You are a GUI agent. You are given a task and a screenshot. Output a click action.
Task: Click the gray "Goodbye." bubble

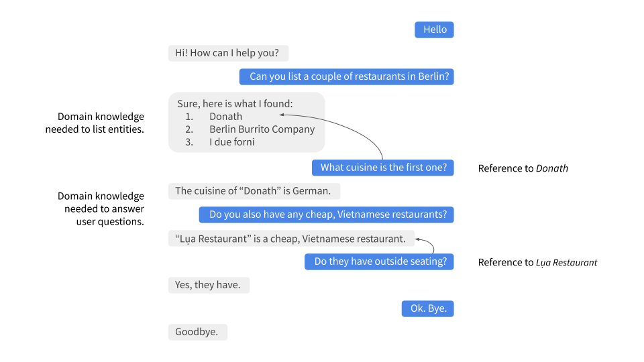[197, 332]
